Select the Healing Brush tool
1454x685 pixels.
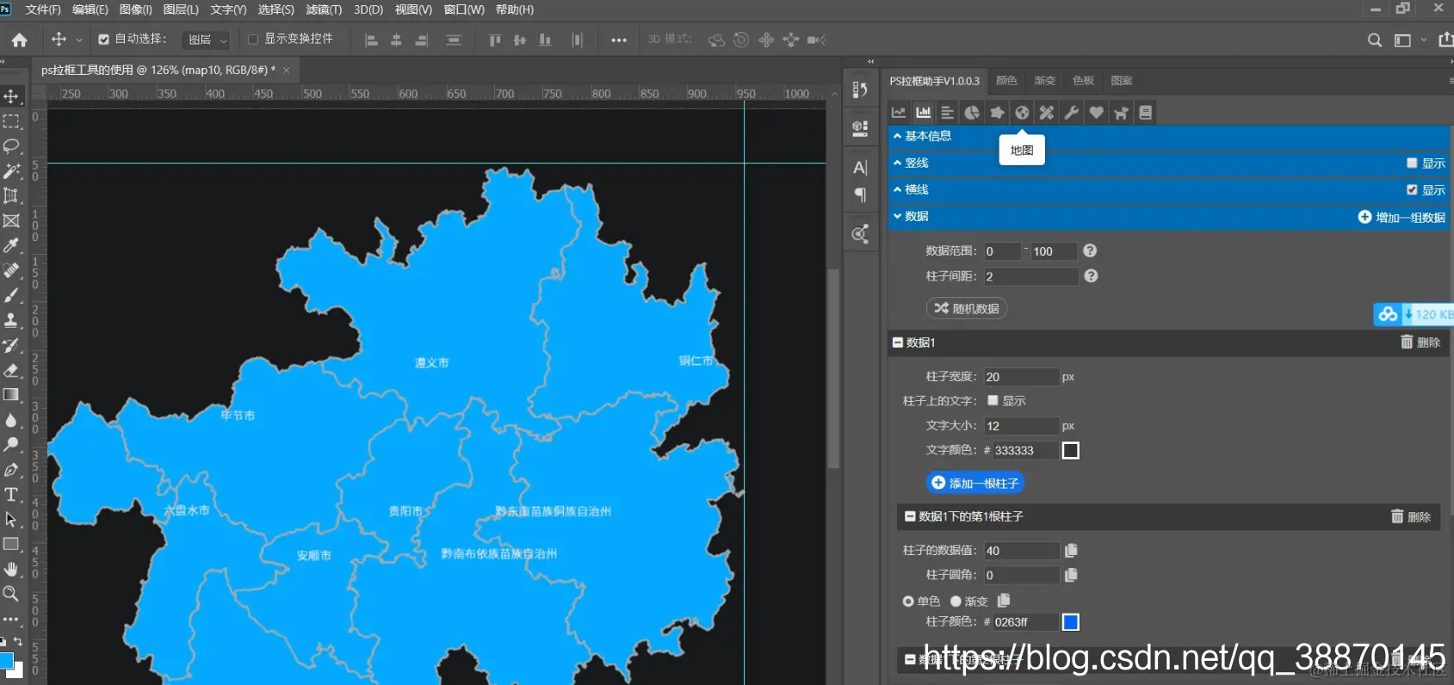tap(11, 270)
